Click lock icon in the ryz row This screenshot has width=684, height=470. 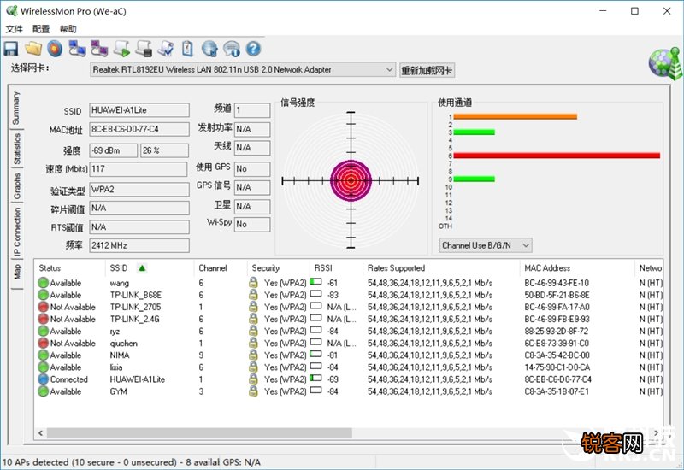click(253, 331)
